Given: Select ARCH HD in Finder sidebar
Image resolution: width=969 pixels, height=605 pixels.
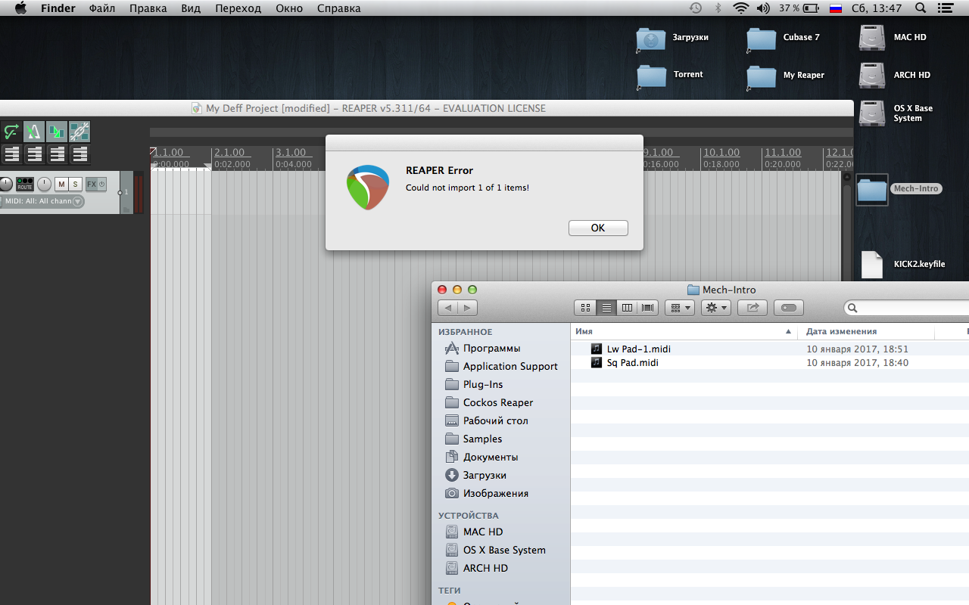Looking at the screenshot, I should 477,568.
